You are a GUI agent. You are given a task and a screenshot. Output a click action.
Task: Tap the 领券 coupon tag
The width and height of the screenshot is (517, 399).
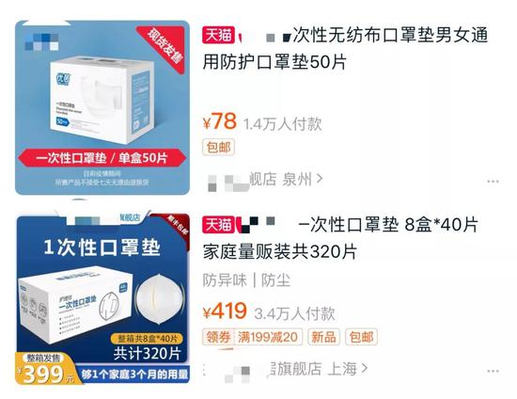[218, 337]
